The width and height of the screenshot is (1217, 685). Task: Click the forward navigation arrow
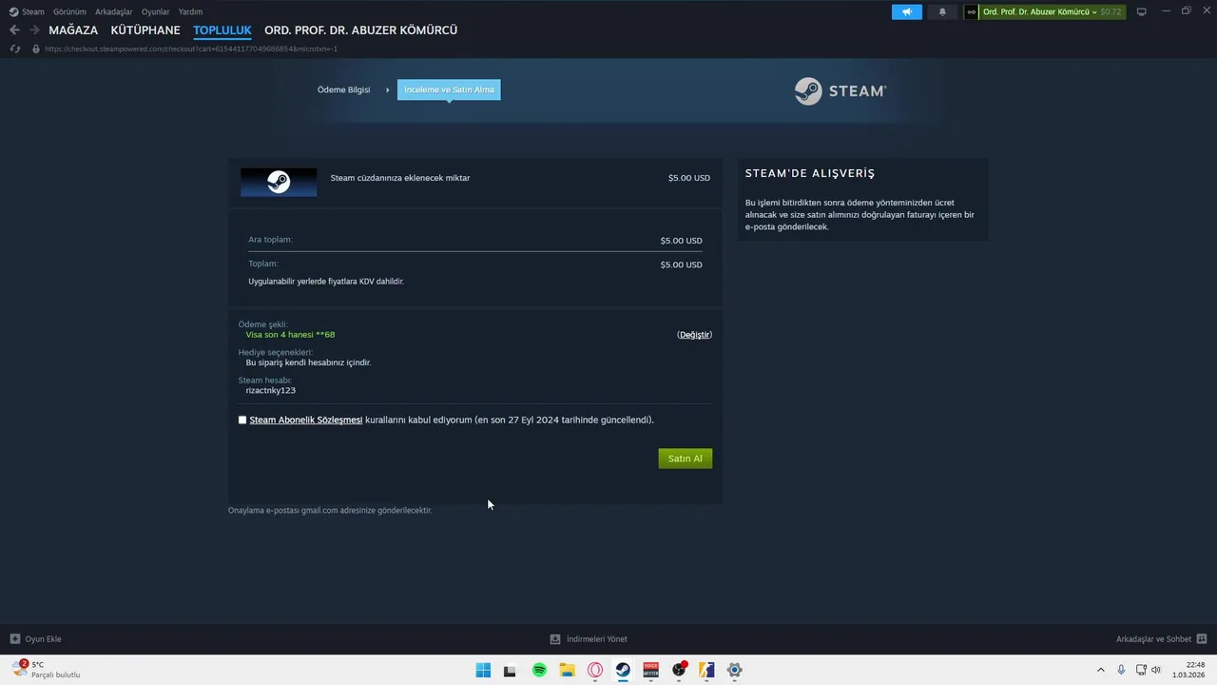point(34,30)
